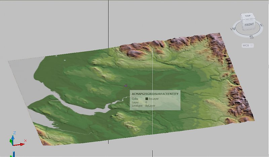269x157 pixels.
Task: Click the FRONT face of the ViewCube
Action: click(249, 24)
